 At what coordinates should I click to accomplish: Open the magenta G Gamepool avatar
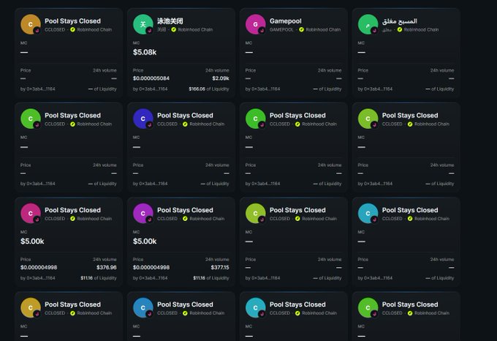[x=256, y=24]
